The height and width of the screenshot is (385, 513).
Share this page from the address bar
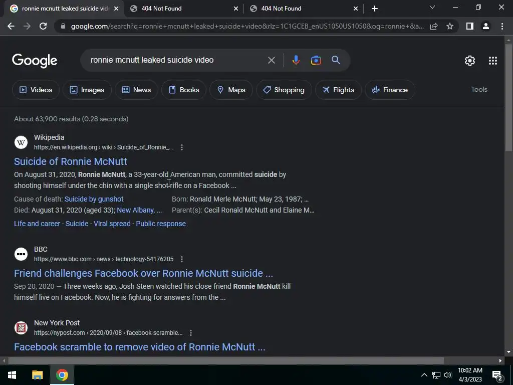pos(434,26)
